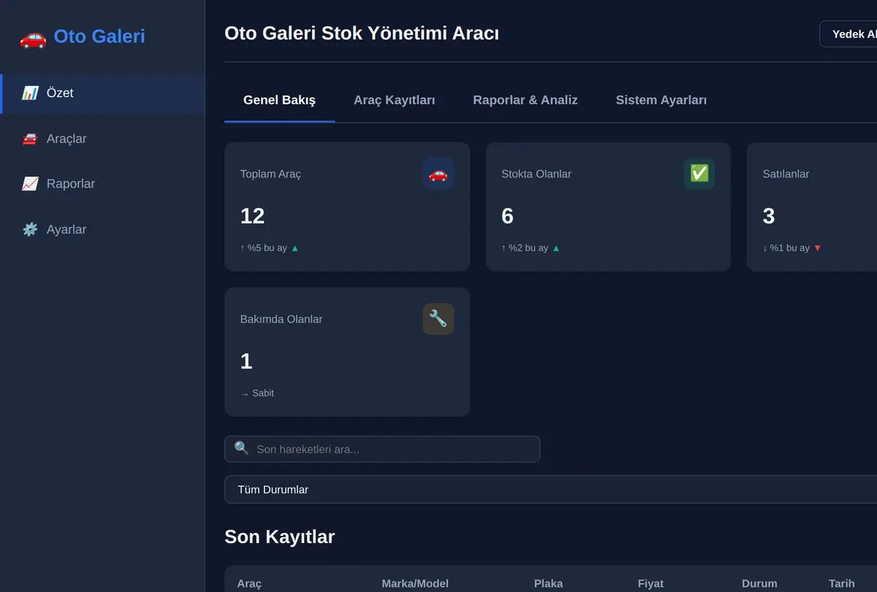Click the Sabit trend text
The width and height of the screenshot is (877, 592).
coord(257,393)
